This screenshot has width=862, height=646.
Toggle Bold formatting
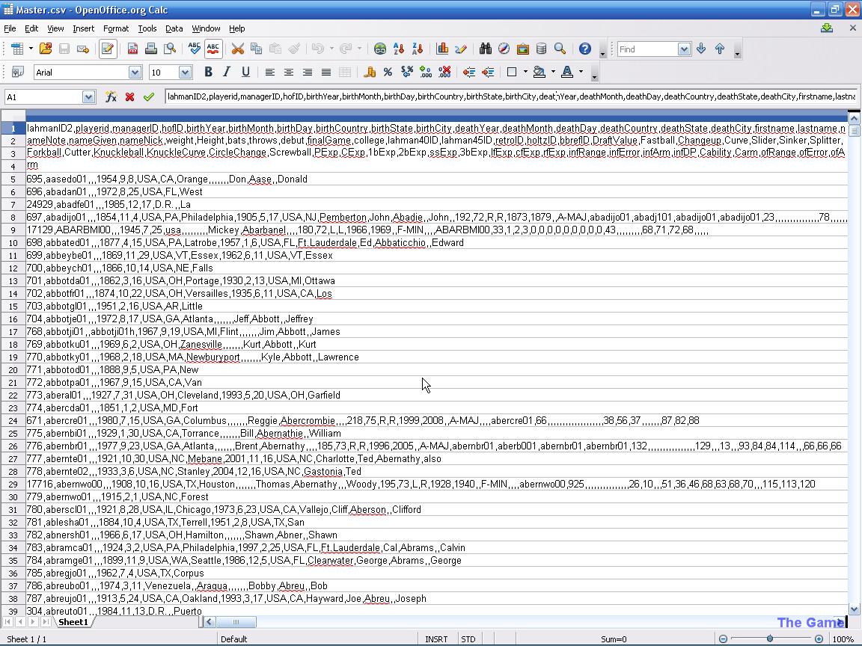click(208, 72)
